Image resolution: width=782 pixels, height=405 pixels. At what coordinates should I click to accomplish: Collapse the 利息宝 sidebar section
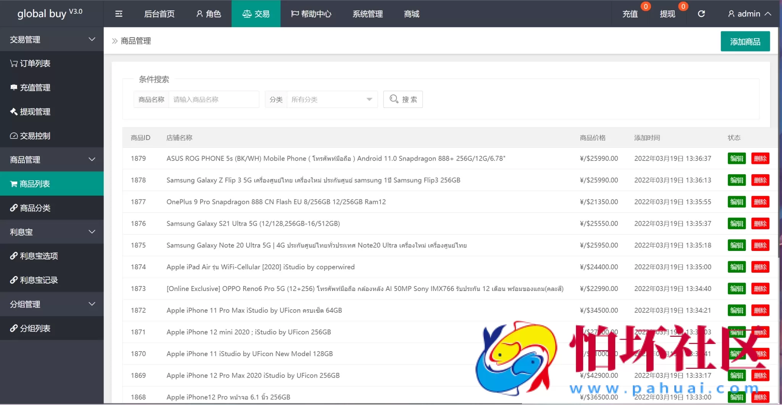(52, 232)
